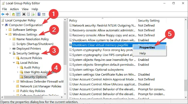
Task: Expand the Account Policies node
Action: point(14,58)
